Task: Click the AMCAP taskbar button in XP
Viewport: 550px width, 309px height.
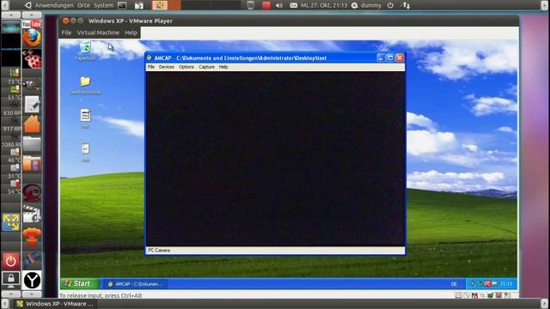Action: pyautogui.click(x=135, y=284)
